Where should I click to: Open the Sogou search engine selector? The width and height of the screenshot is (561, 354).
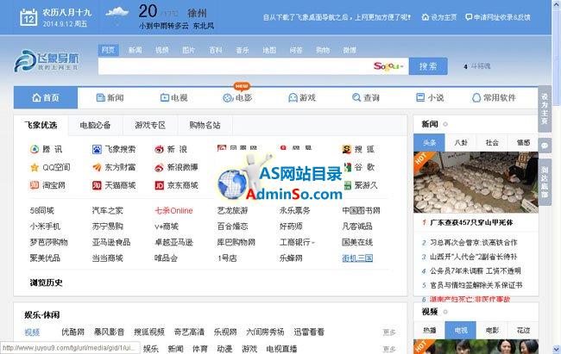pyautogui.click(x=388, y=66)
